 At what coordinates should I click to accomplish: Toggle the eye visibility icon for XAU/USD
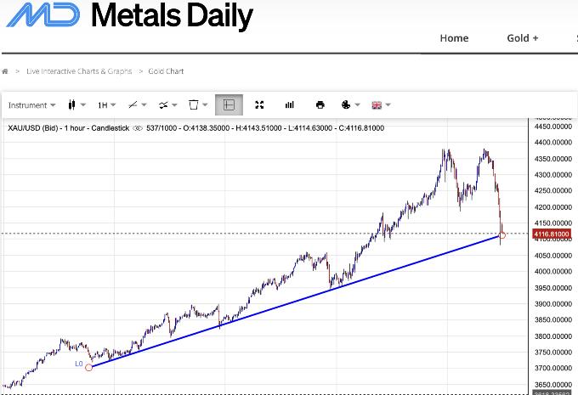138,128
